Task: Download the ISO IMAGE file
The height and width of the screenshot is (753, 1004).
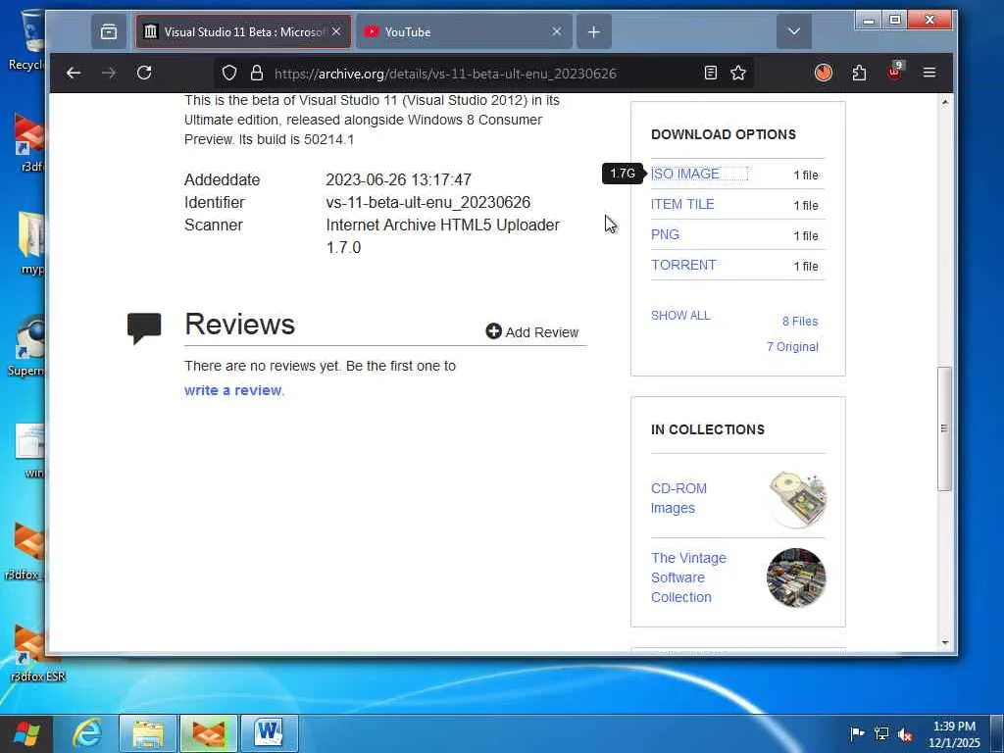Action: pos(685,175)
